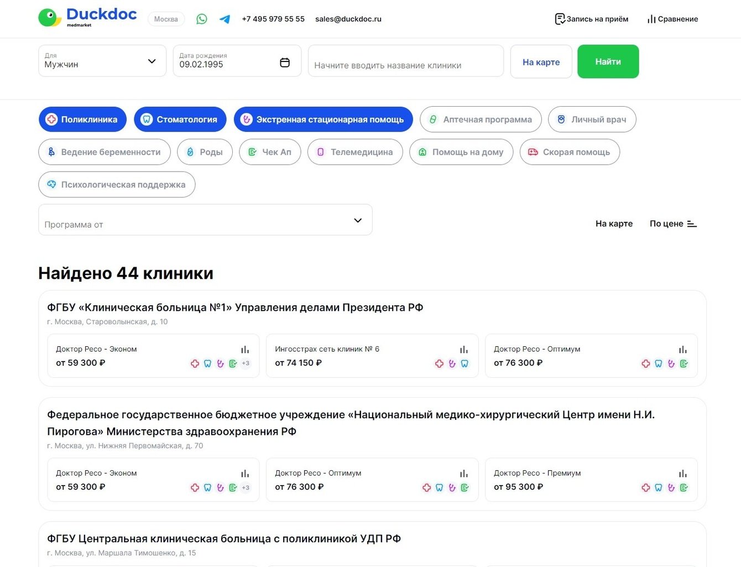
Task: Enable the Скорая помощь filter
Action: [570, 152]
